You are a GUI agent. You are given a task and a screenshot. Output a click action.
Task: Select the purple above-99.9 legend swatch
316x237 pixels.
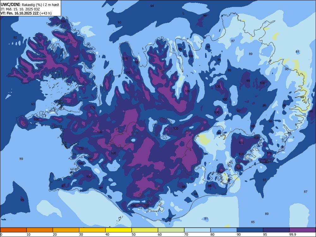coord(302,230)
